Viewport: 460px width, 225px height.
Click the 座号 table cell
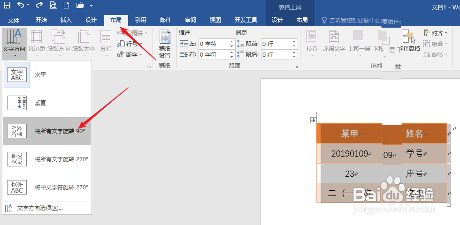(x=414, y=173)
